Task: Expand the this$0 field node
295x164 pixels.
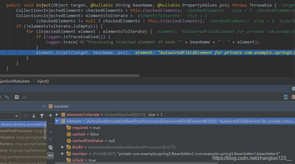Action: click(x=63, y=147)
